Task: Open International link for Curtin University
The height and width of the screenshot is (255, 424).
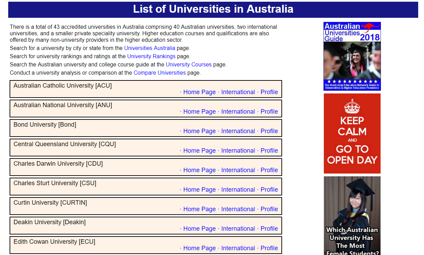Action: pyautogui.click(x=238, y=209)
